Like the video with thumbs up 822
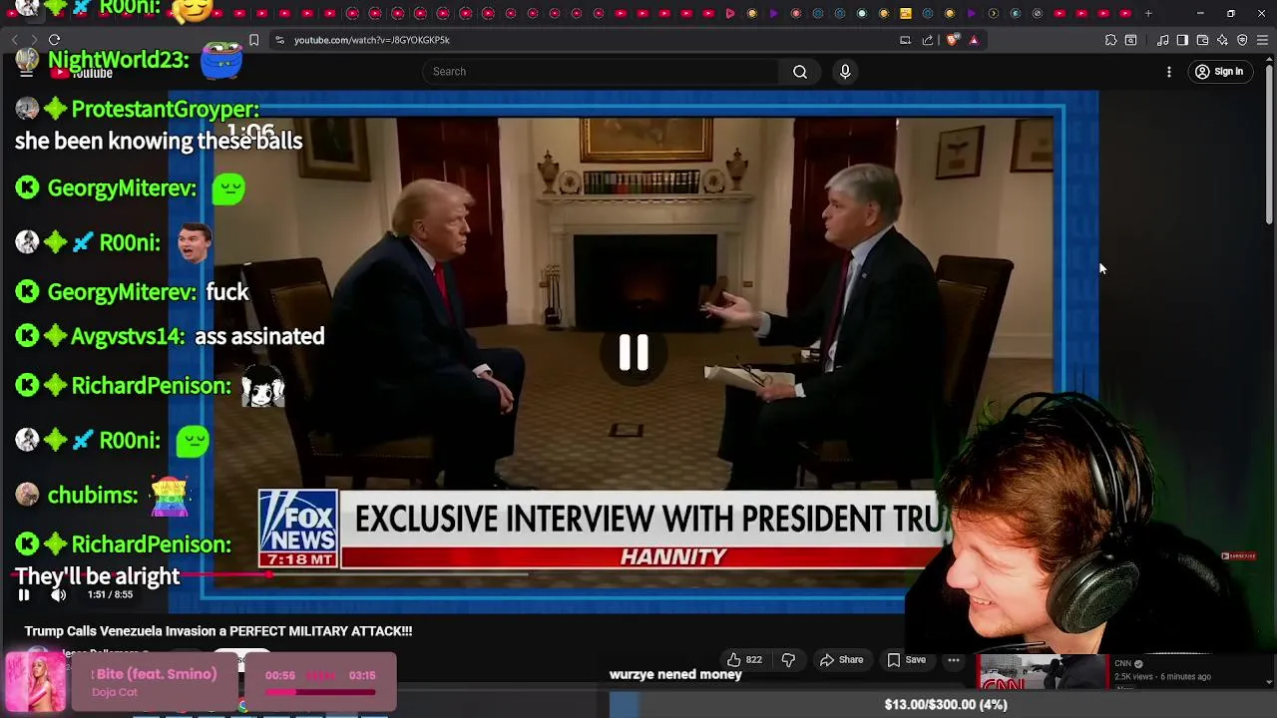The width and height of the screenshot is (1277, 718). click(x=744, y=660)
